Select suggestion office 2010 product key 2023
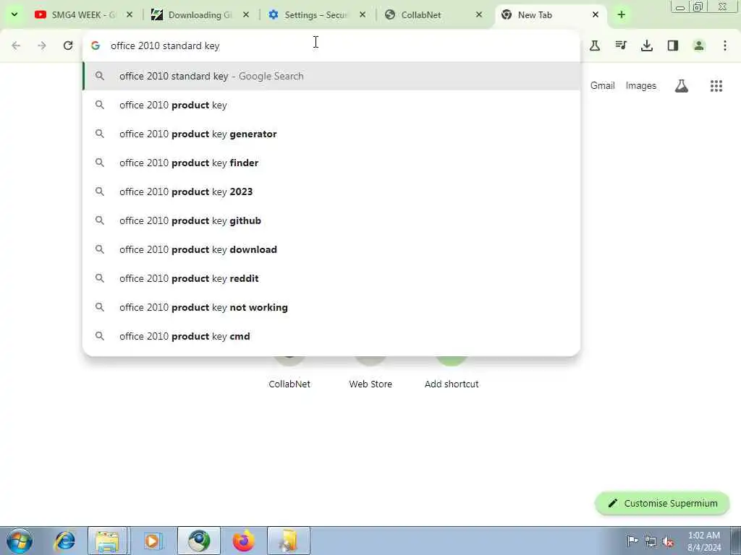 point(331,192)
